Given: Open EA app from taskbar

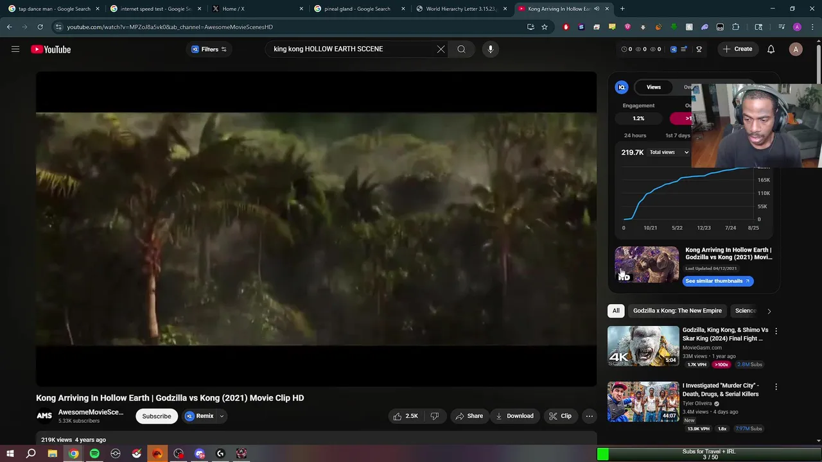Looking at the screenshot, I should (x=157, y=454).
